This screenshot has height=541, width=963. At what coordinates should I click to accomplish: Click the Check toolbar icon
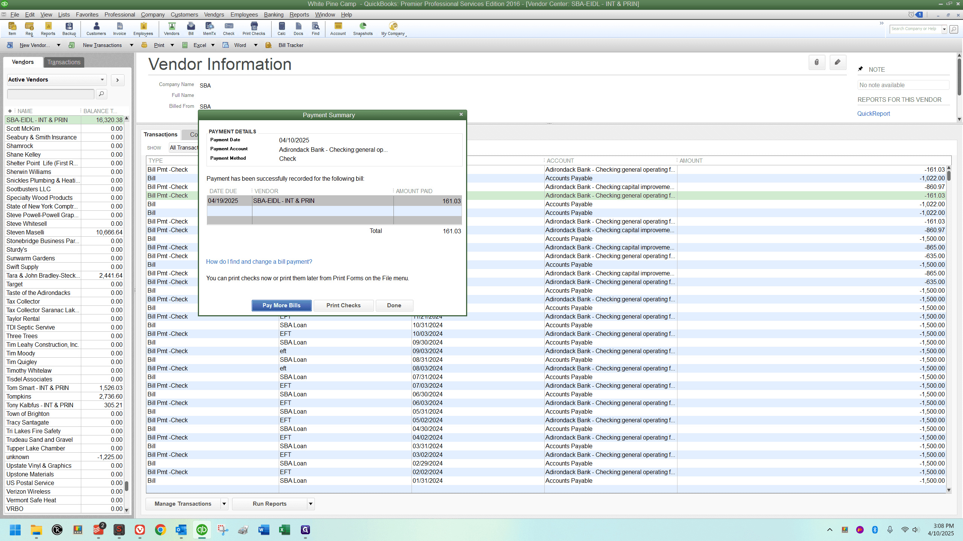(x=229, y=29)
